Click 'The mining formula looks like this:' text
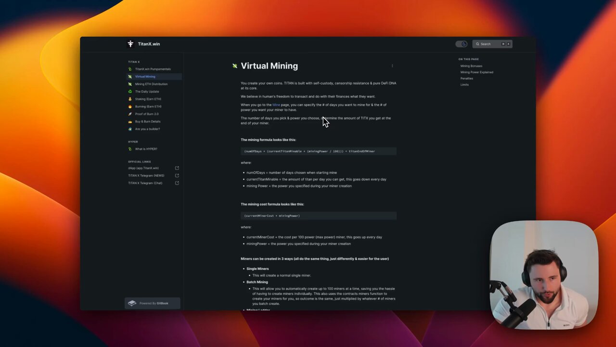This screenshot has width=616, height=347. pos(269,140)
